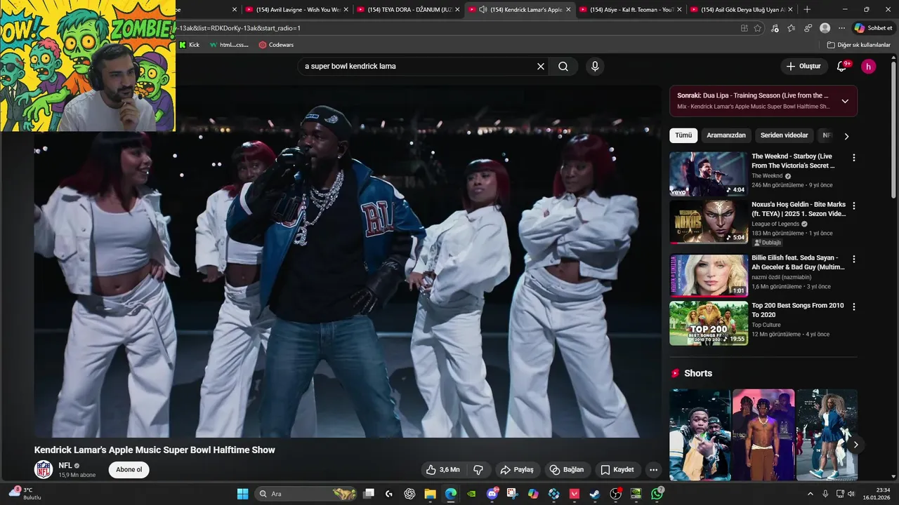The image size is (899, 505).
Task: Start voice search with the microphone
Action: (595, 67)
